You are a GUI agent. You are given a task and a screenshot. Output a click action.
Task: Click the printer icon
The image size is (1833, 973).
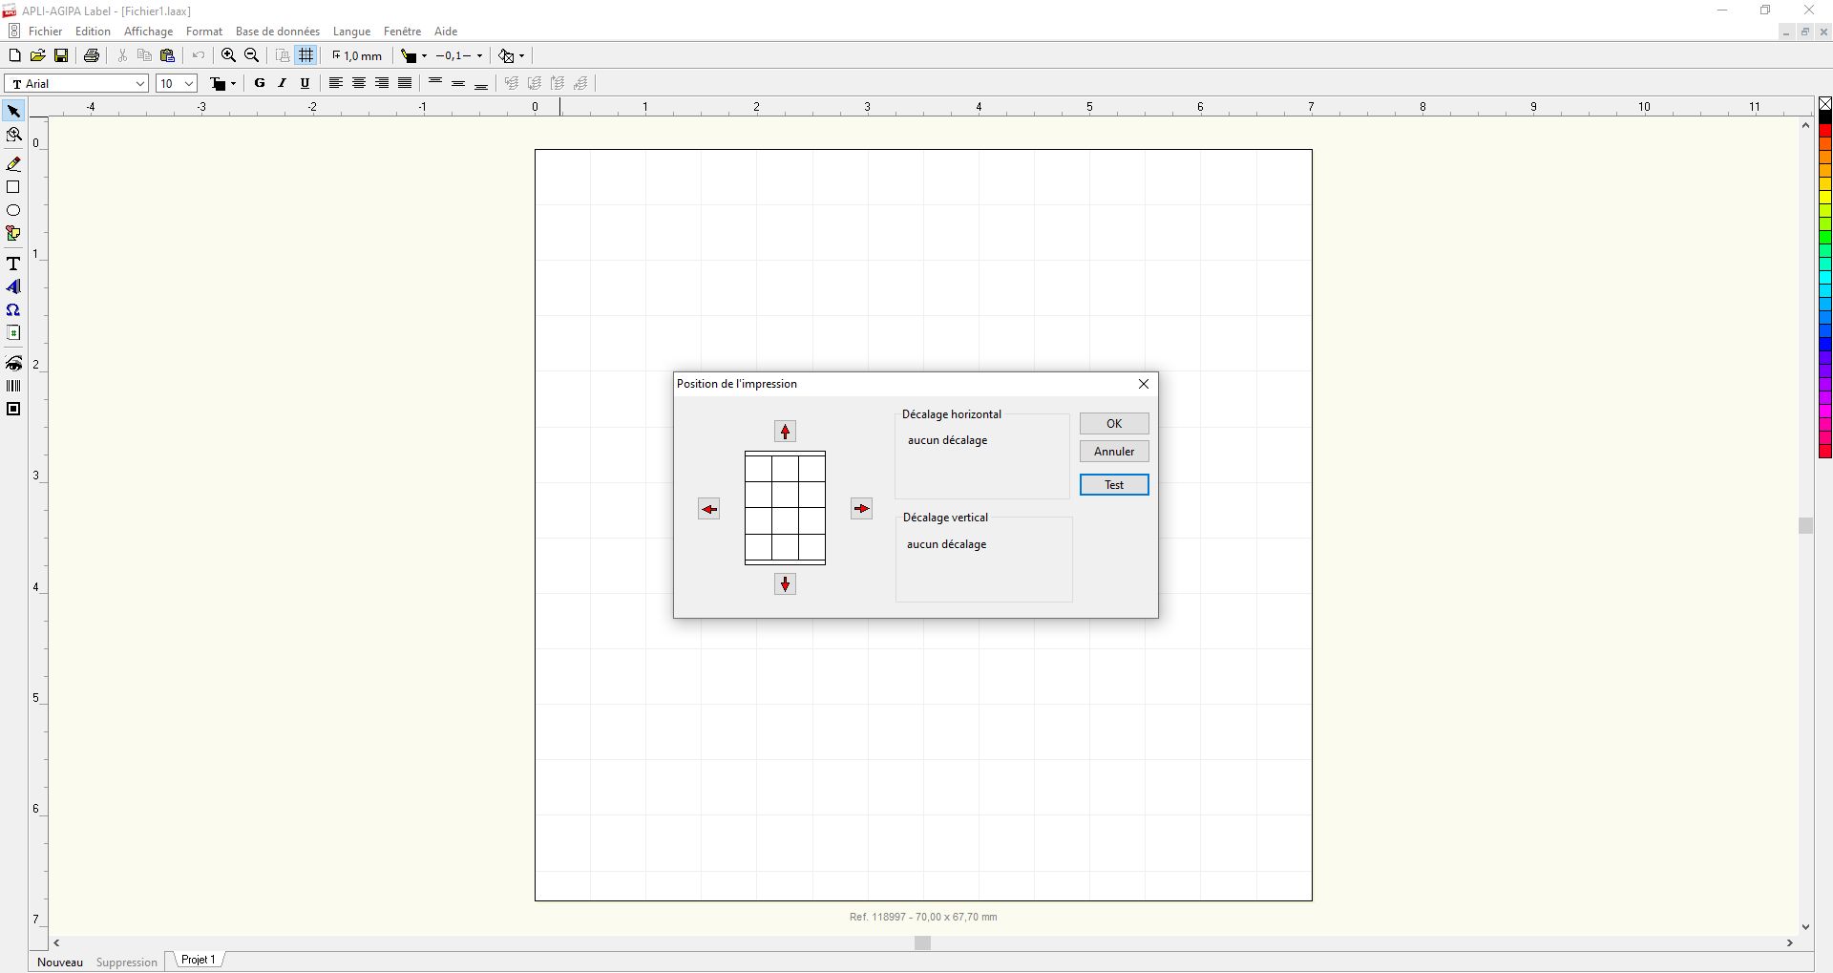pyautogui.click(x=92, y=55)
